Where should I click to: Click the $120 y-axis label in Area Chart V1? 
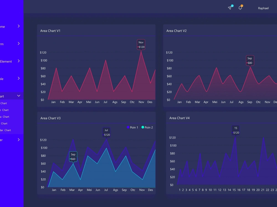click(43, 52)
